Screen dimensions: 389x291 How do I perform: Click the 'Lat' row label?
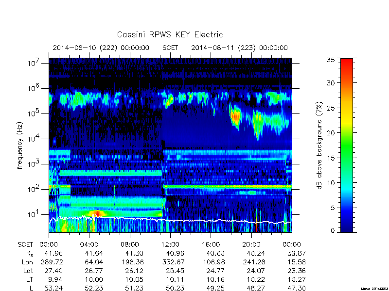tap(28, 271)
